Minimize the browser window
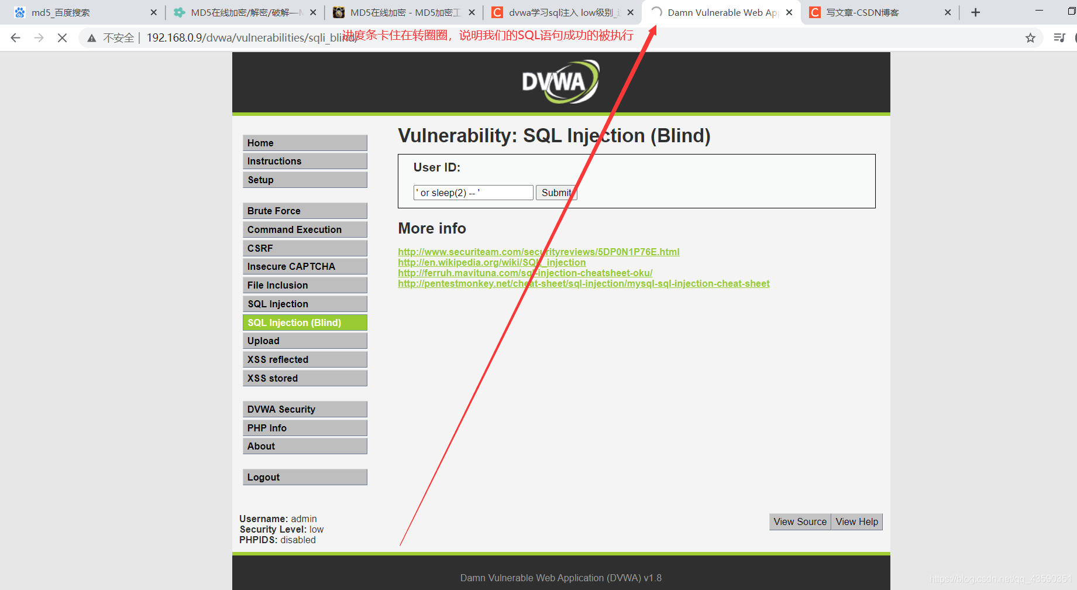This screenshot has width=1077, height=590. click(1039, 11)
